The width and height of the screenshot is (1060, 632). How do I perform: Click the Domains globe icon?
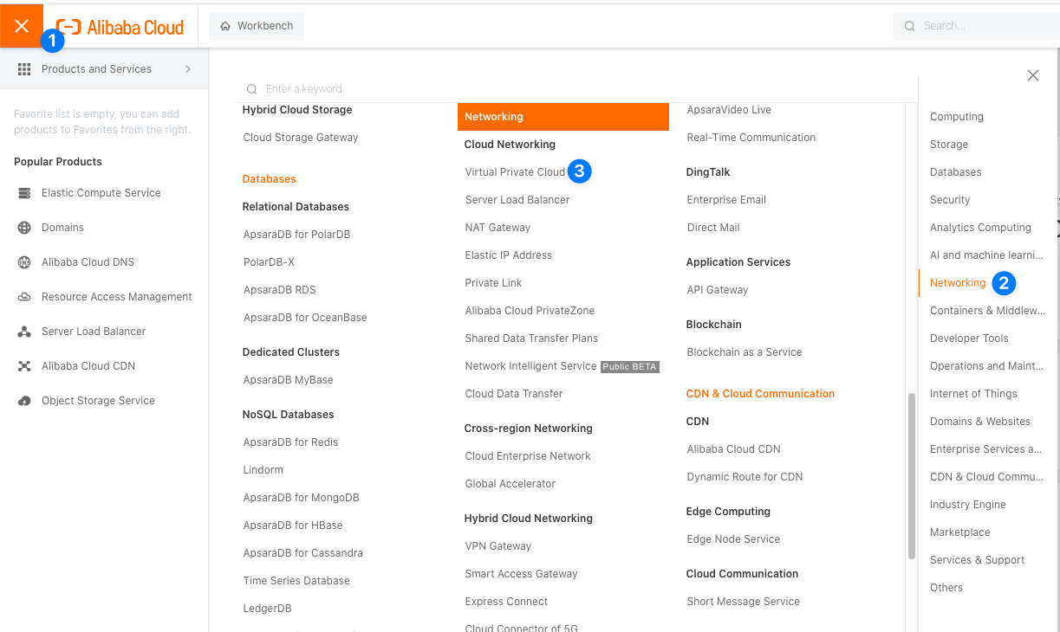pyautogui.click(x=24, y=228)
